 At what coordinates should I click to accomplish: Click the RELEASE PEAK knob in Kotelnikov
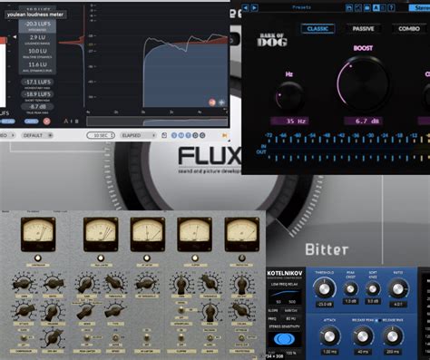coord(362,336)
